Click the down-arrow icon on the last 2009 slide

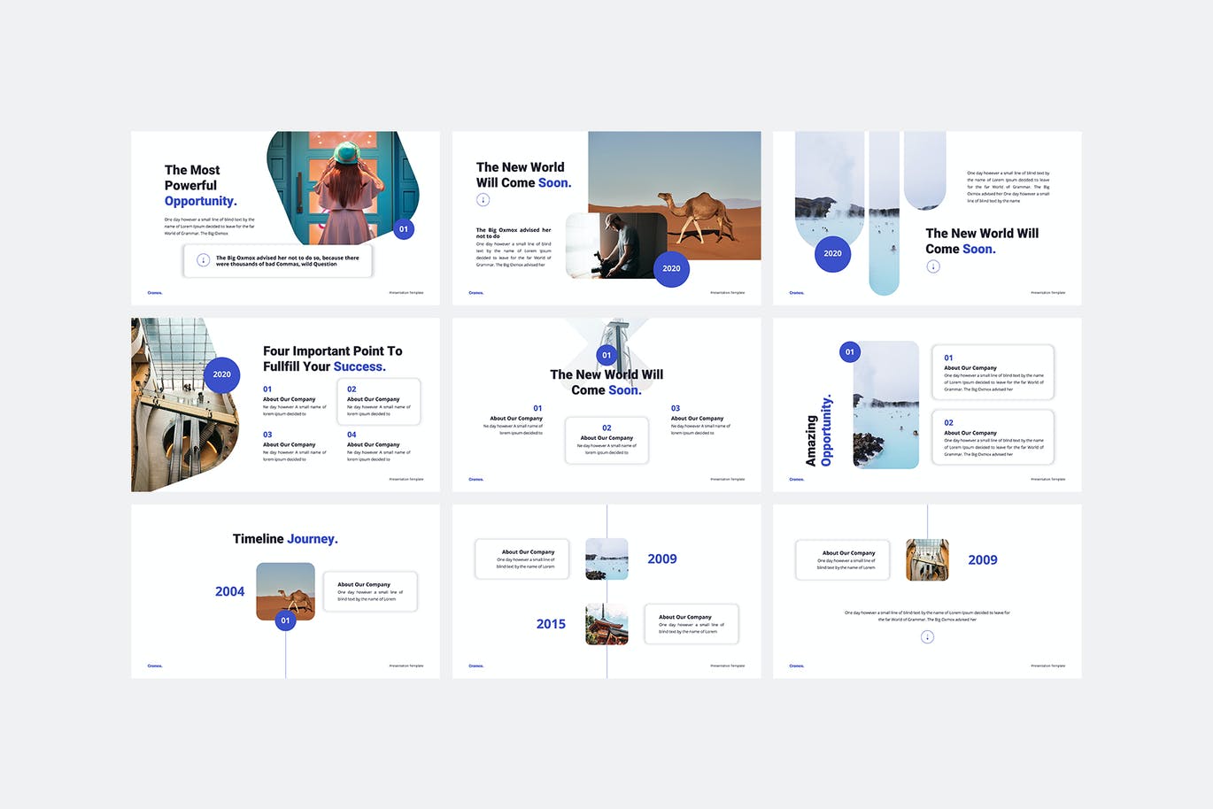tap(927, 636)
